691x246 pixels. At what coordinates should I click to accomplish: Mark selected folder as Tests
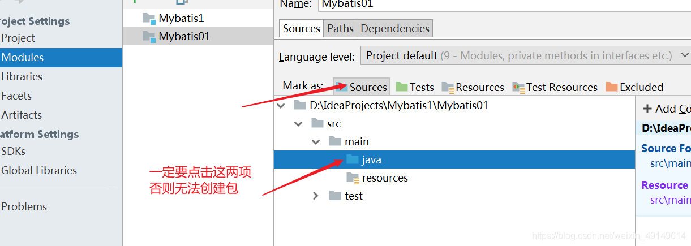pyautogui.click(x=415, y=87)
